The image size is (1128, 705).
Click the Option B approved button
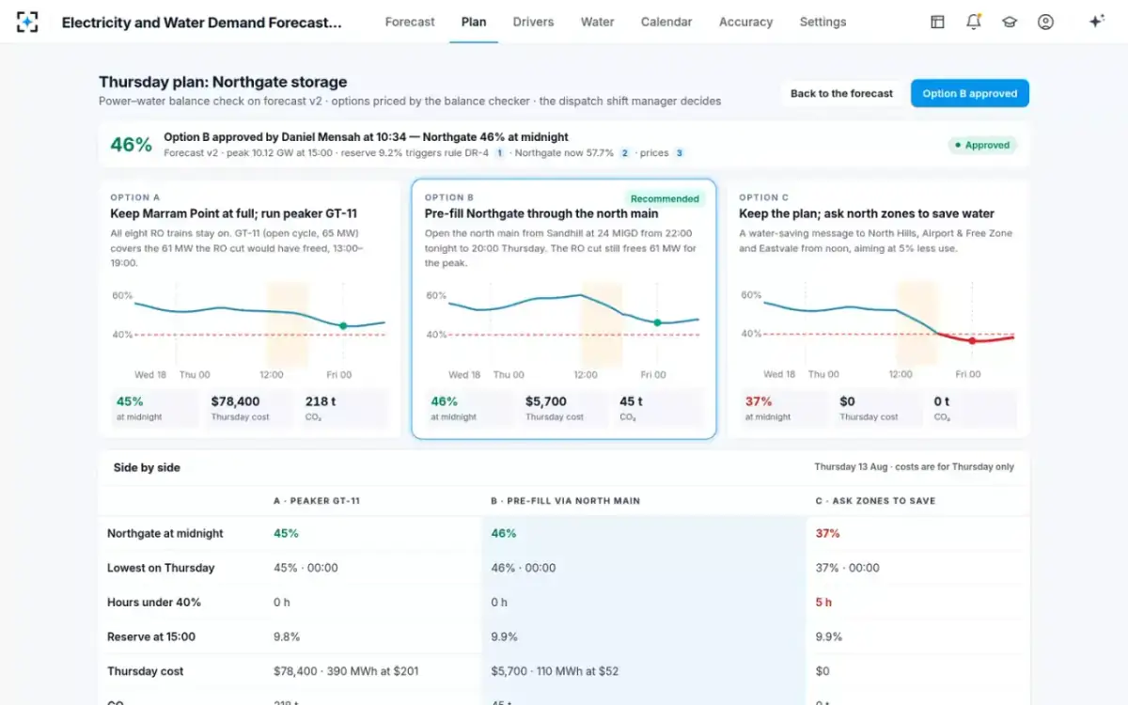tap(970, 93)
